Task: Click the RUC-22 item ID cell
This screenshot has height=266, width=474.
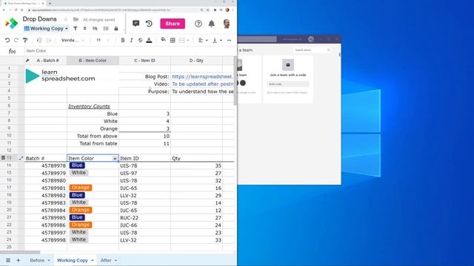Action: (x=144, y=218)
